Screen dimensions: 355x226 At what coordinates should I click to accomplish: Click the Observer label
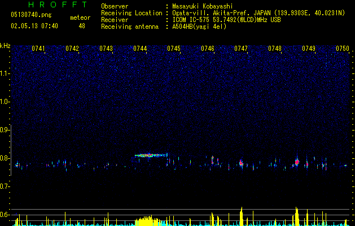[x=115, y=6]
